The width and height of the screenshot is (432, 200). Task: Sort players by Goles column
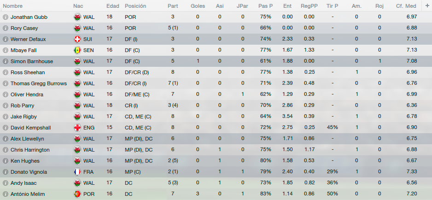click(x=198, y=6)
